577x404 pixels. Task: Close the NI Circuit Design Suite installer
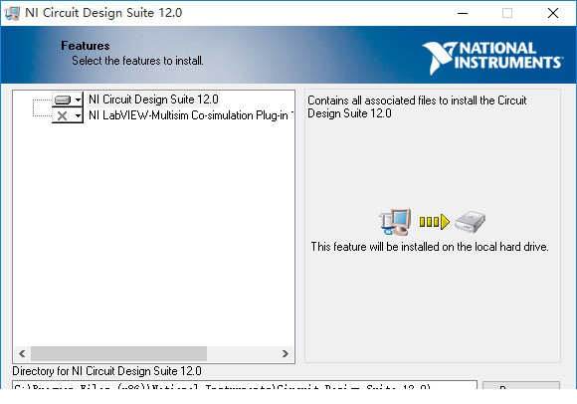pos(553,13)
